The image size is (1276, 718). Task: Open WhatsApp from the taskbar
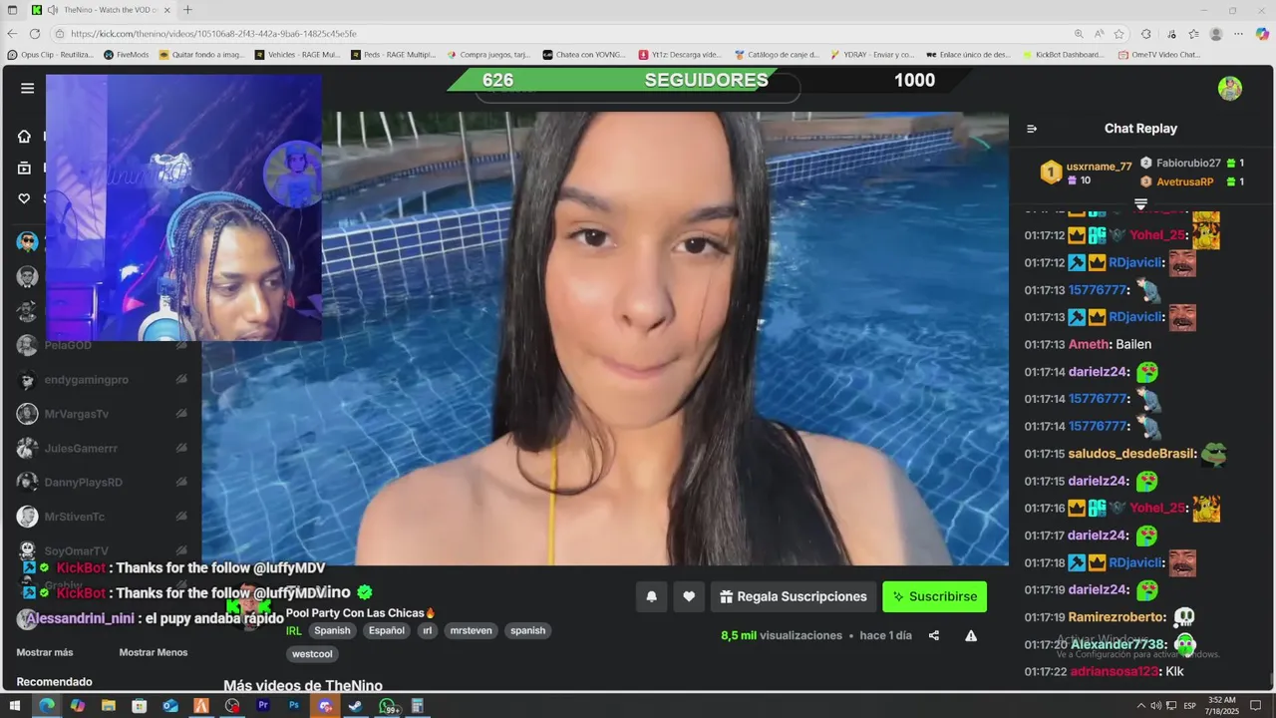point(388,706)
